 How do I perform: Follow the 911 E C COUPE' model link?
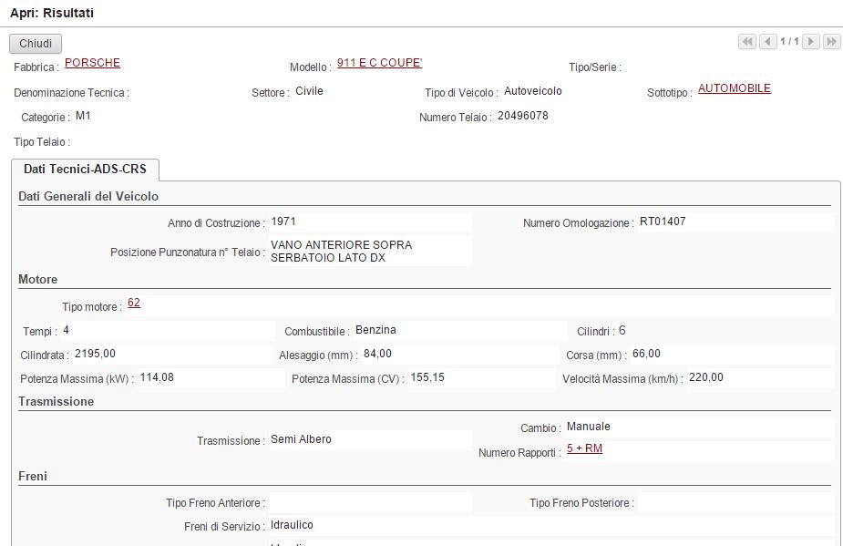(x=379, y=63)
